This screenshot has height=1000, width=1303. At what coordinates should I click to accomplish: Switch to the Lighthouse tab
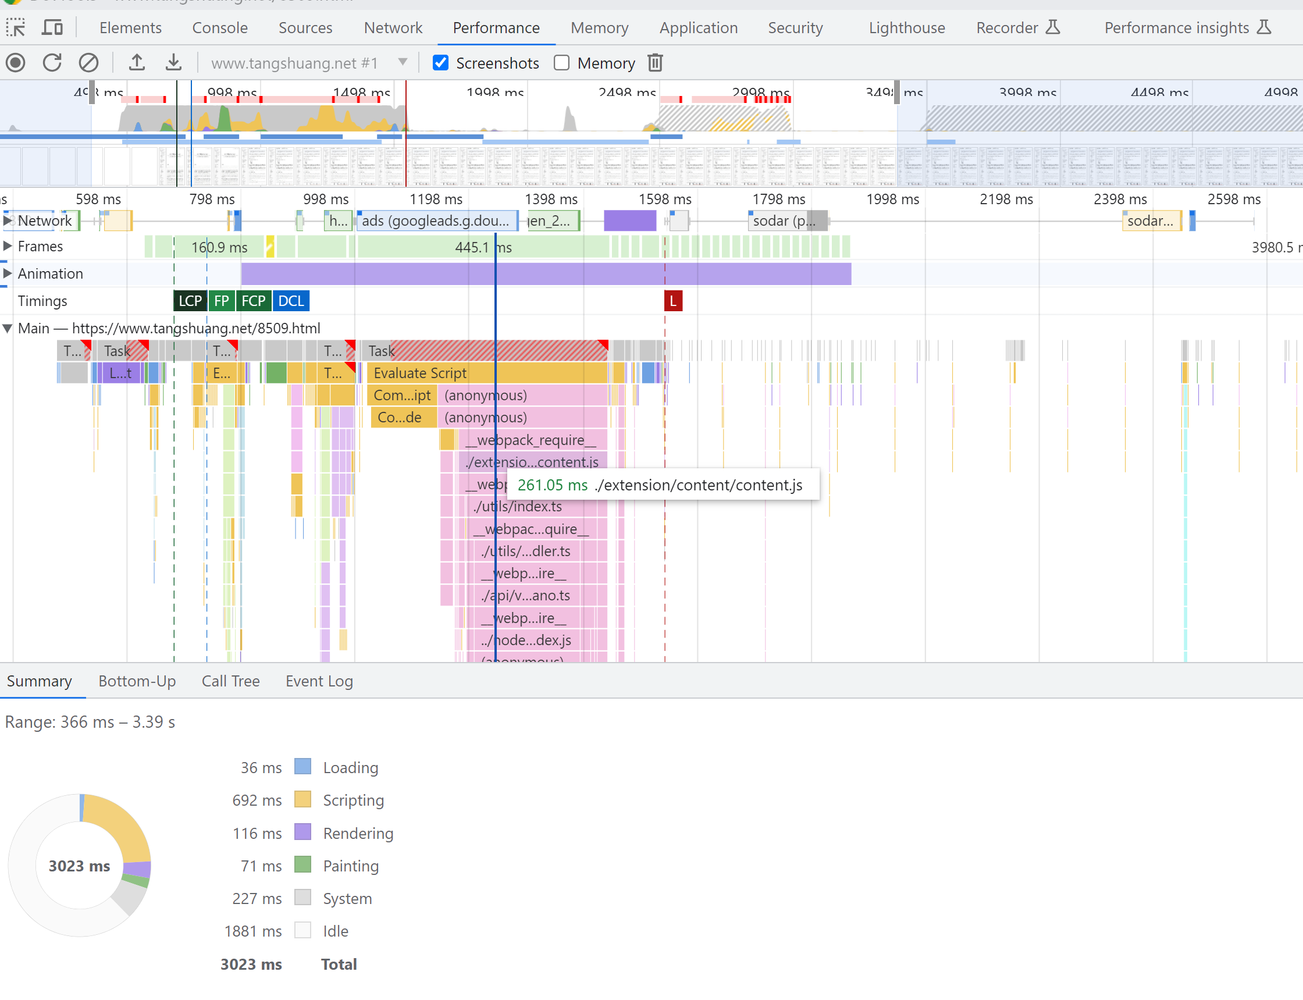[x=906, y=28]
